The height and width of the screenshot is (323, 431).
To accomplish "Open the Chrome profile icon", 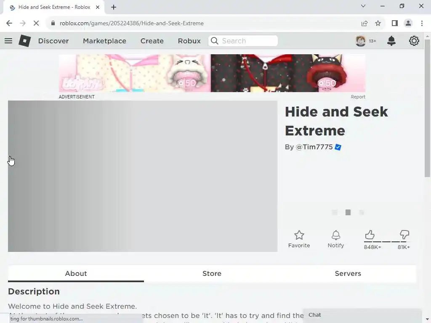I will click(408, 24).
